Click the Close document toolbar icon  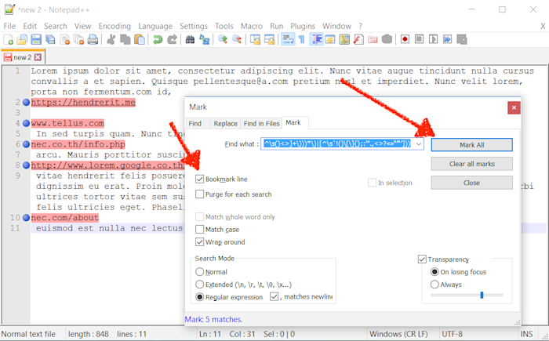pos(65,39)
